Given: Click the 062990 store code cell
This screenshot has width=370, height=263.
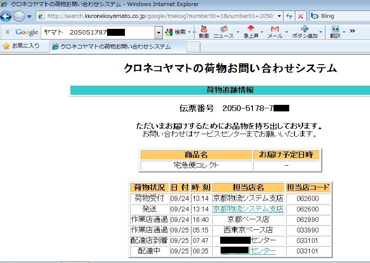Looking at the screenshot, I should point(308,219).
